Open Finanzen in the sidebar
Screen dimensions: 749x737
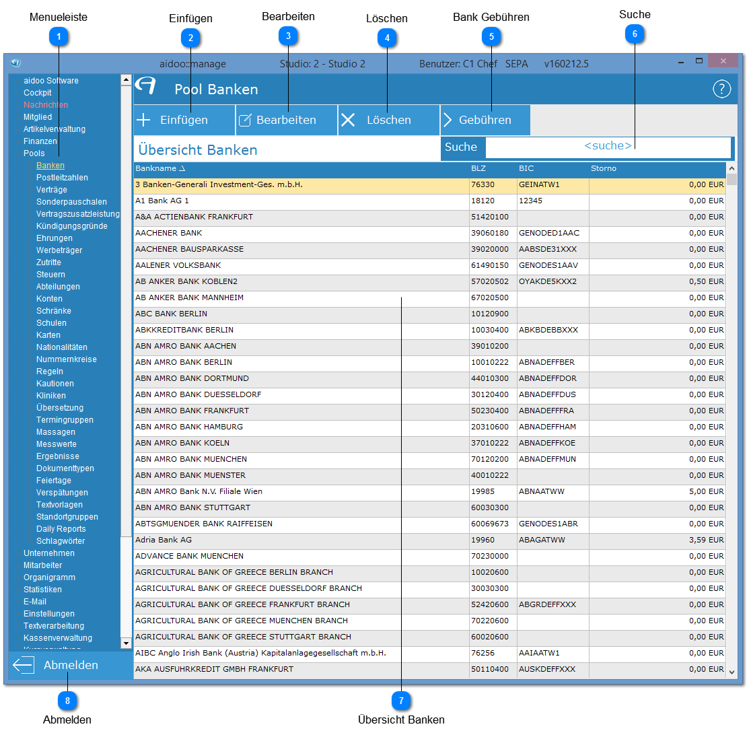point(40,141)
